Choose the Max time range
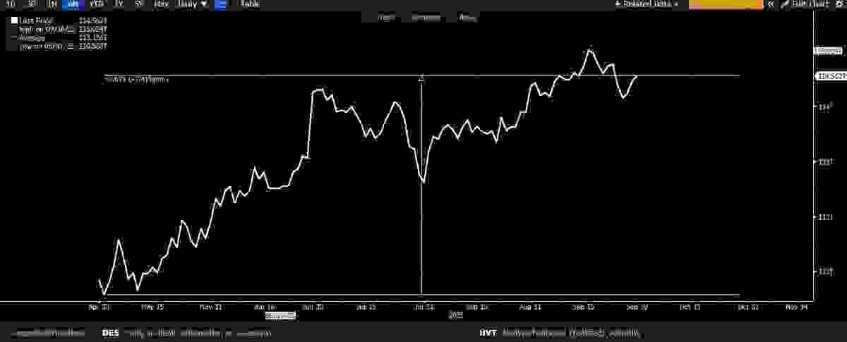Screen dimensions: 847x342 pos(162,4)
